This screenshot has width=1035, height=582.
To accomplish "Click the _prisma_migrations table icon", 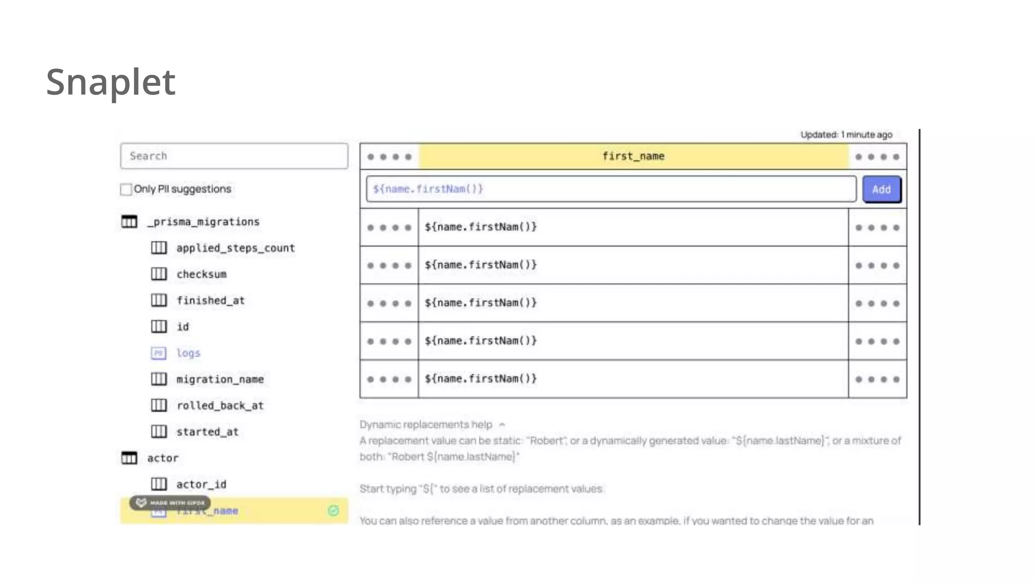I will 129,222.
